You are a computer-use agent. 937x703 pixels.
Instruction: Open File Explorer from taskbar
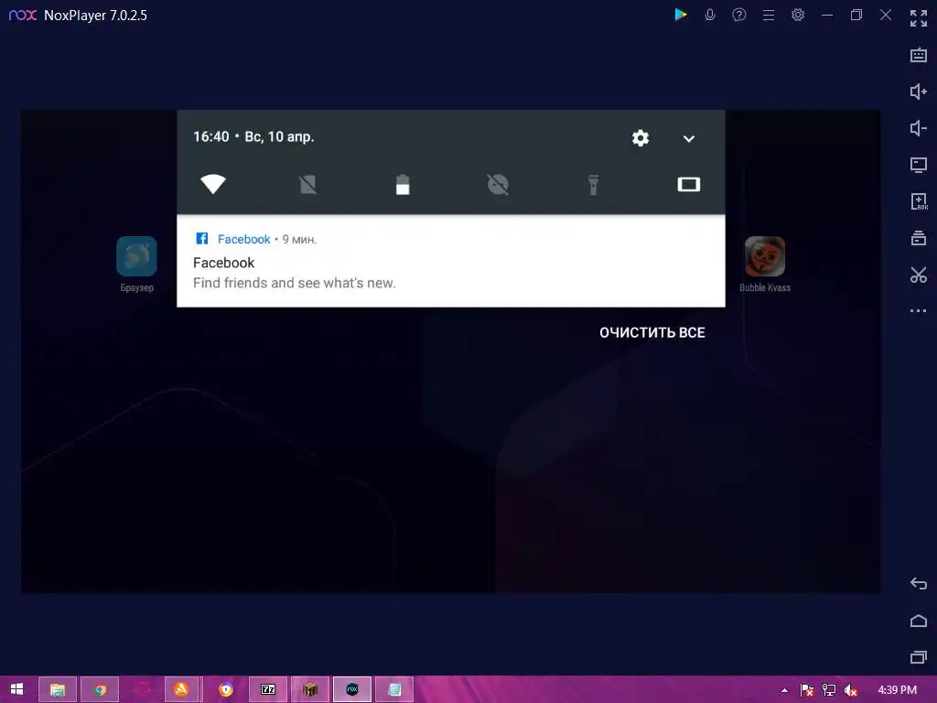coord(58,690)
